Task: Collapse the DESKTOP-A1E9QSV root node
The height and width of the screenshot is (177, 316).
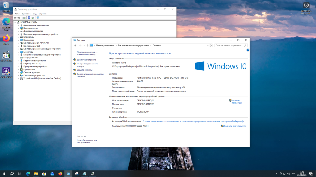Action: 15,22
